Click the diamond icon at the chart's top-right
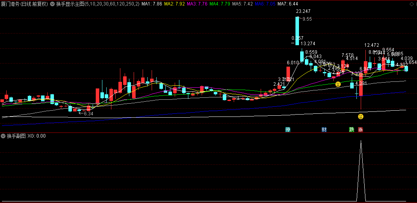 point(411,4)
